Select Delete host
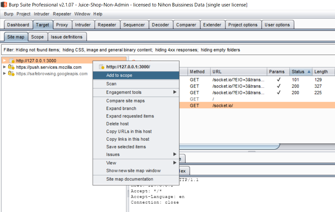Screen dimensions: 335x212 [x=136, y=124]
